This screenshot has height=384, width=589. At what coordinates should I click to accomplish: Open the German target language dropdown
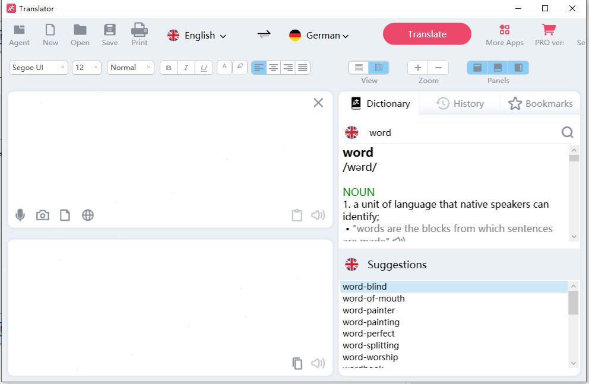(x=319, y=35)
